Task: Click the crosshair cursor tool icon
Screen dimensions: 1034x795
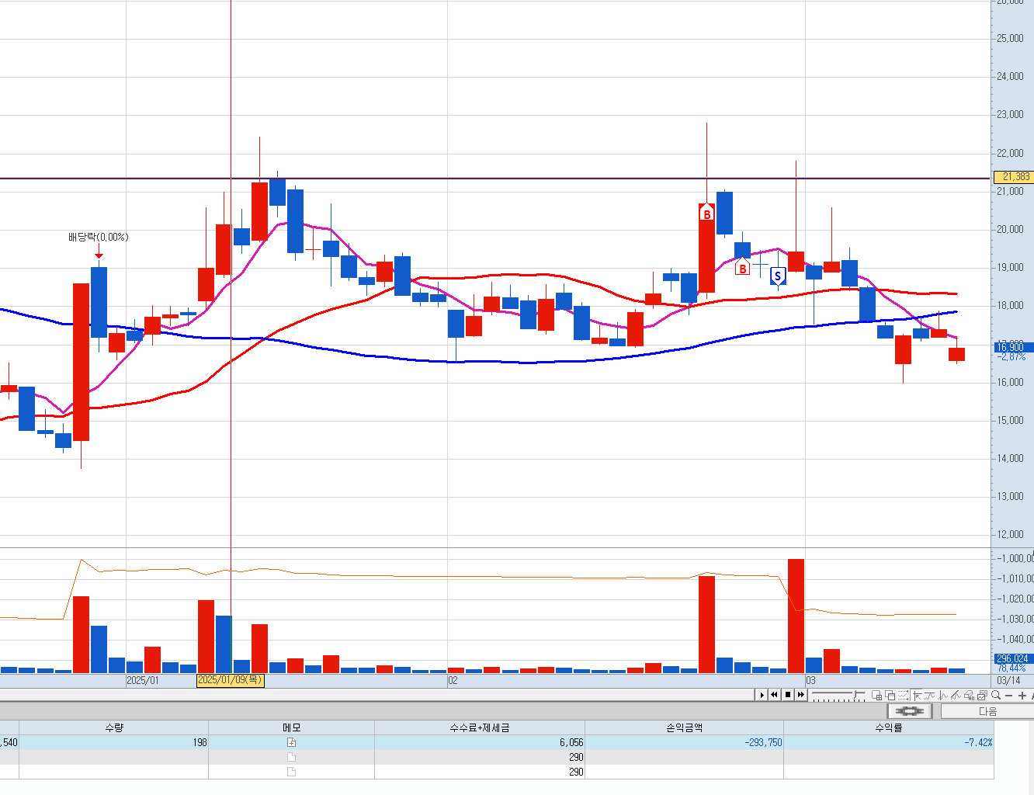Action: point(917,695)
